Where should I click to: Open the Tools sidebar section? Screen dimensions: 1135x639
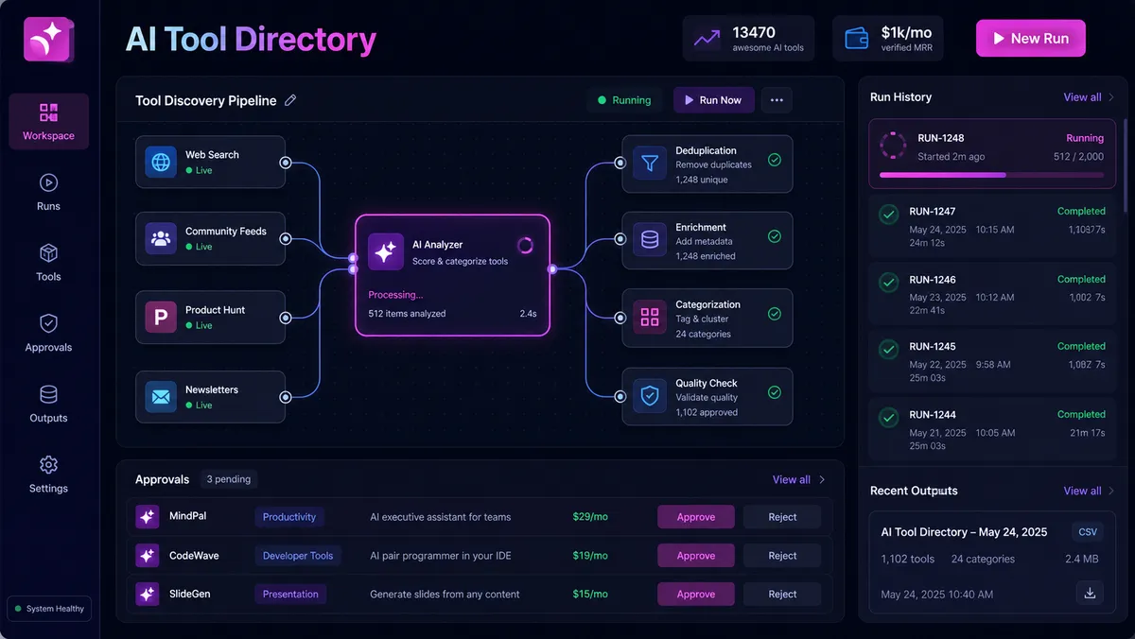click(49, 263)
